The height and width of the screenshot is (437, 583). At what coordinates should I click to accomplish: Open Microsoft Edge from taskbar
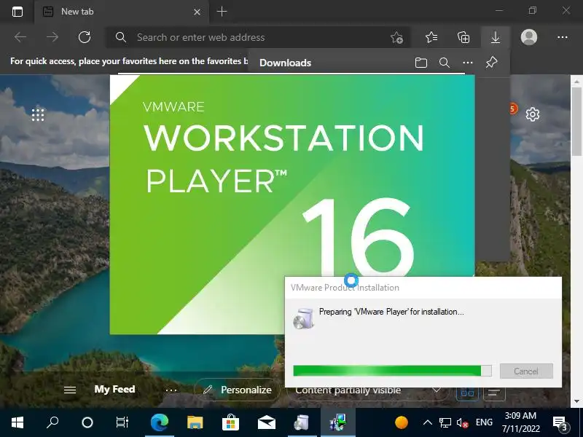coord(160,422)
